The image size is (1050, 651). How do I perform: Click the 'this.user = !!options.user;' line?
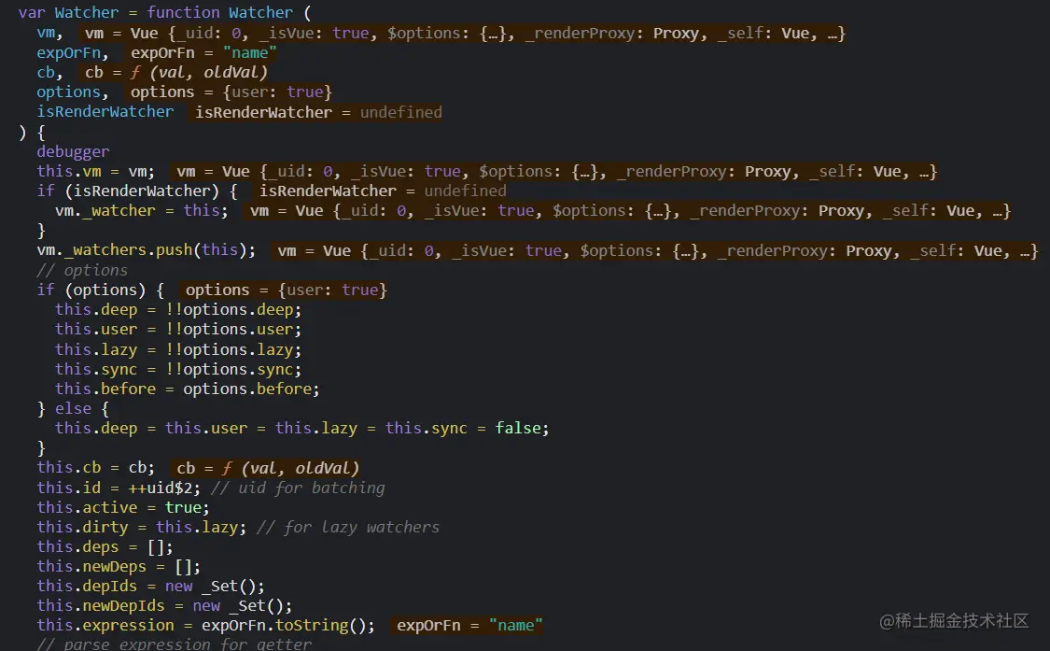pyautogui.click(x=178, y=329)
